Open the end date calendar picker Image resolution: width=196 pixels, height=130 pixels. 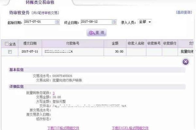[113, 22]
